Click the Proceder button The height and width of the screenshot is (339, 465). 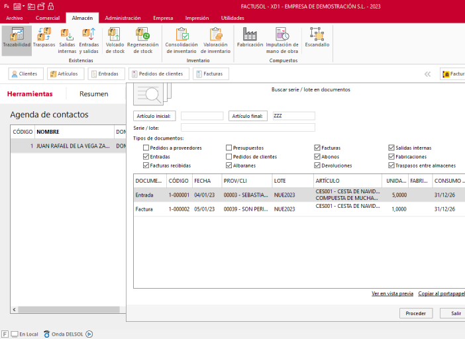coord(416,313)
